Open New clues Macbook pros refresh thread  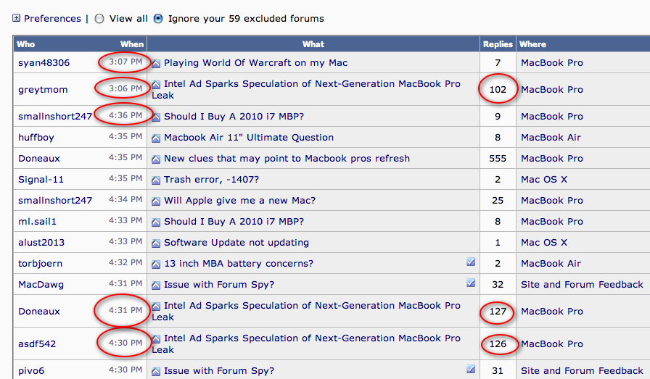[287, 159]
